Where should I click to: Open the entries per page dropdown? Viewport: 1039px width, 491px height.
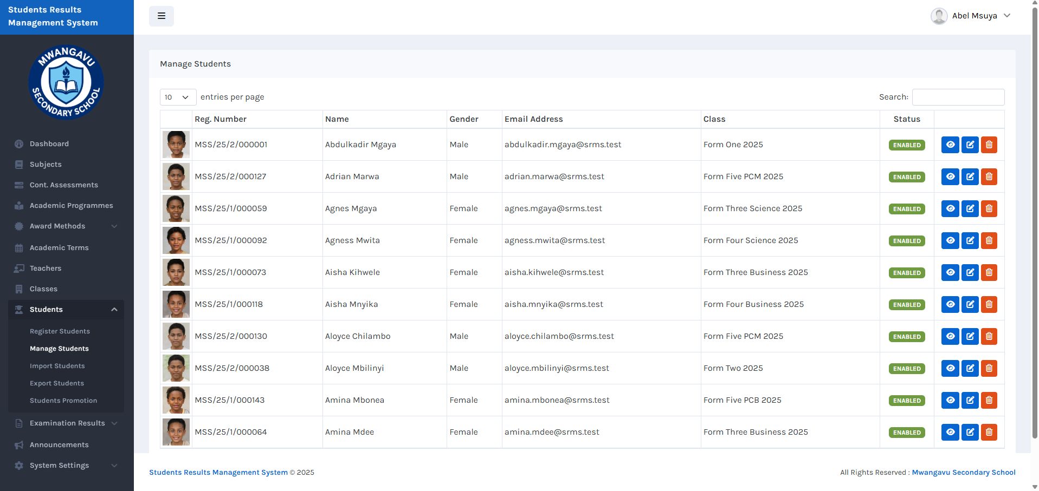coord(178,97)
